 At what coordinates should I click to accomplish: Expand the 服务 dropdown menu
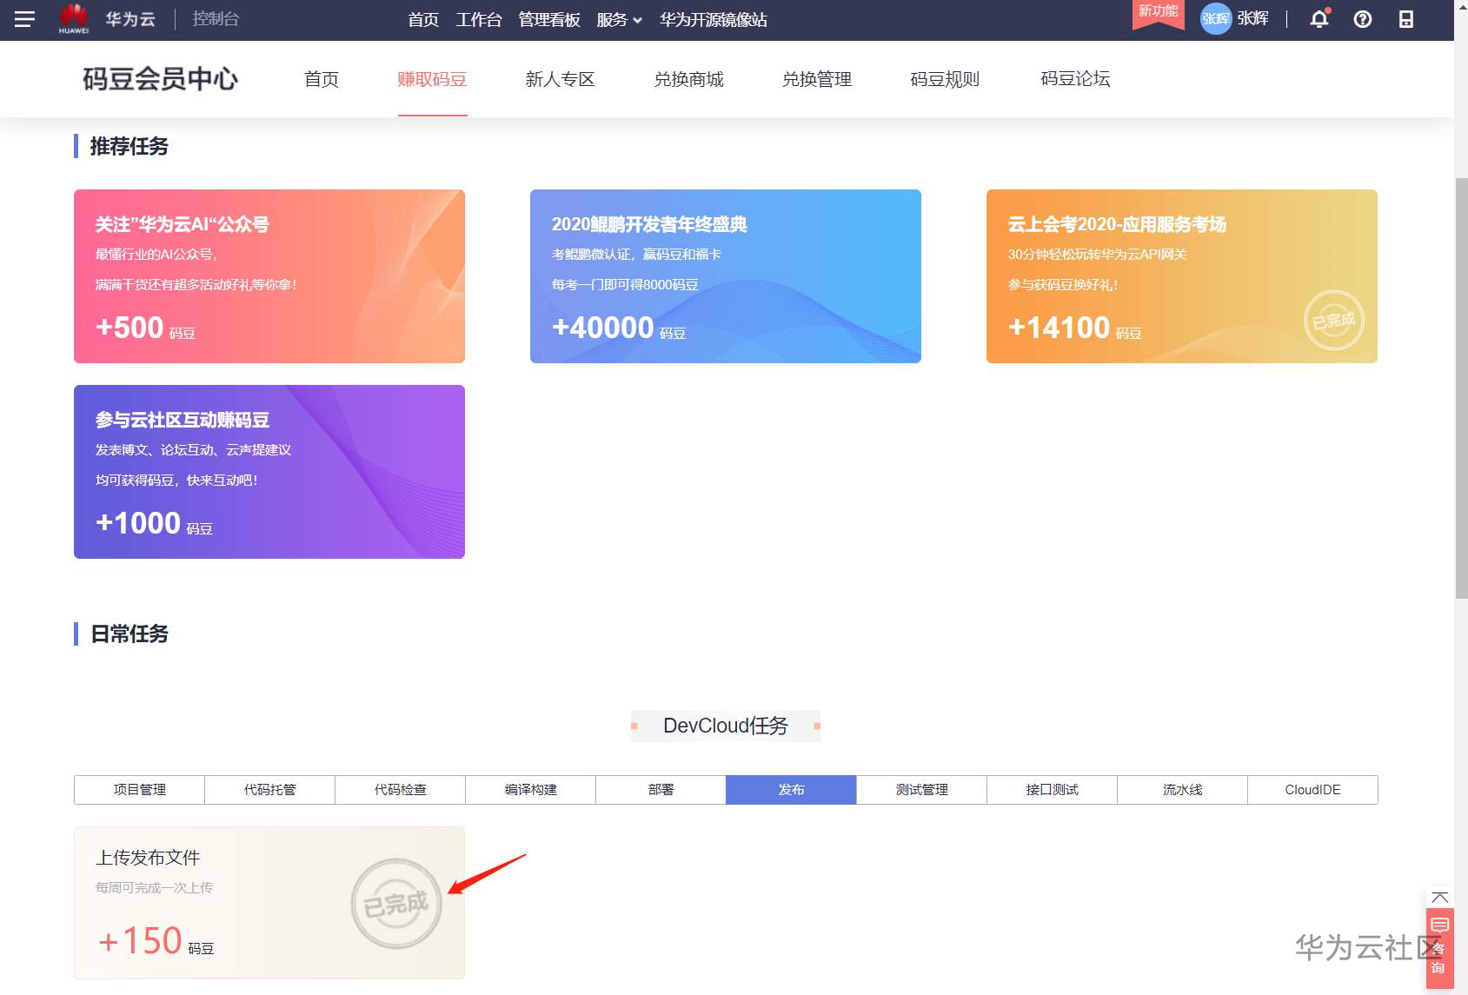(619, 19)
